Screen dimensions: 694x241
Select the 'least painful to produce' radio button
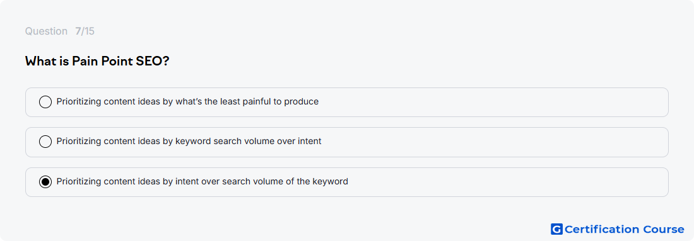tap(45, 102)
